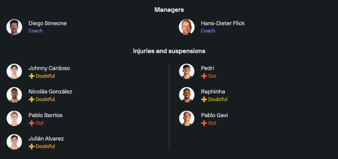The width and height of the screenshot is (338, 159).
Task: Click the Coach label under Diego Simeone
Action: pos(35,31)
